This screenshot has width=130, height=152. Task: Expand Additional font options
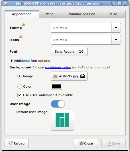[12, 61]
